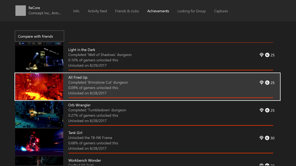Click 0.27% of gamers unlocked this
Screen dimensions: 296x166
(x=93, y=115)
